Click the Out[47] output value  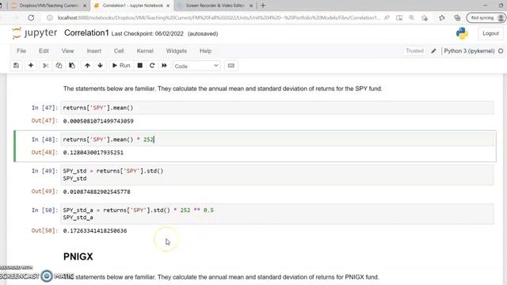98,121
